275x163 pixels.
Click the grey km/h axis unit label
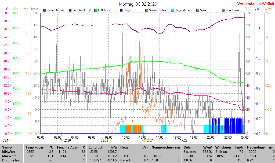point(35,9)
